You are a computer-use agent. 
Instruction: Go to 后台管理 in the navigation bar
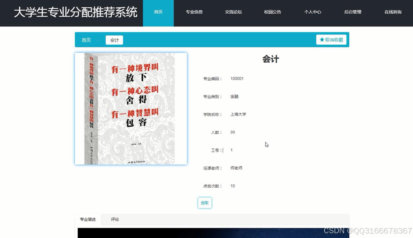tap(353, 12)
